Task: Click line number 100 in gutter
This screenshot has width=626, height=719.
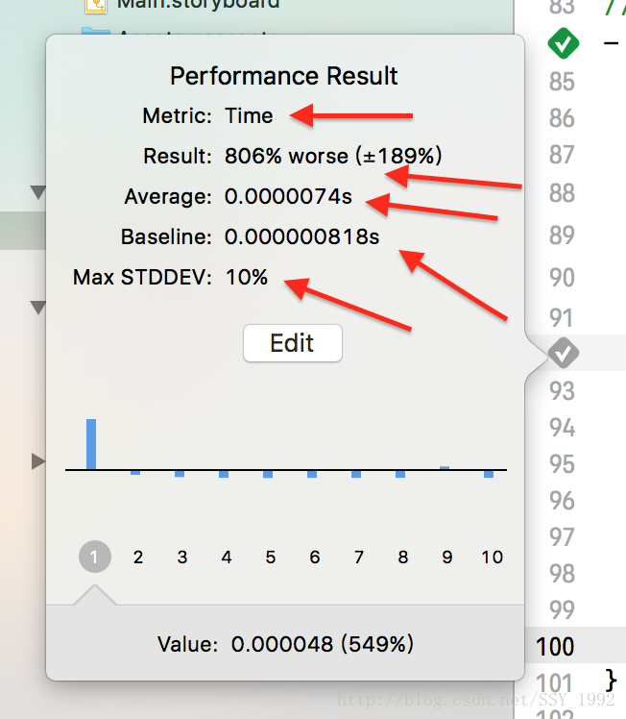Action: click(555, 647)
